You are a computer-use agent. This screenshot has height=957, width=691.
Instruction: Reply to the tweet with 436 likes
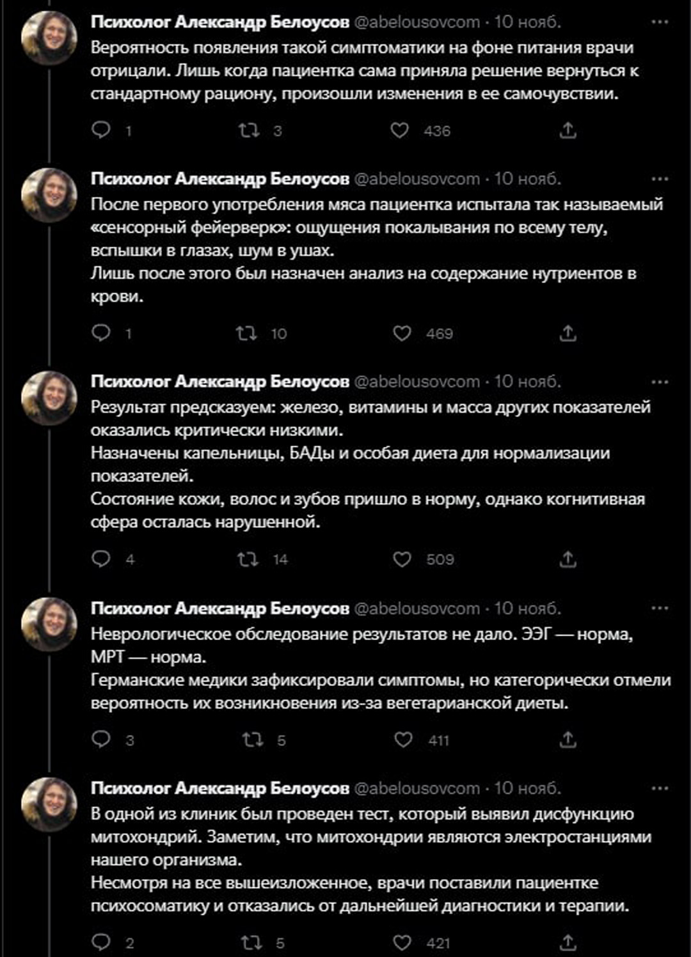click(x=101, y=130)
